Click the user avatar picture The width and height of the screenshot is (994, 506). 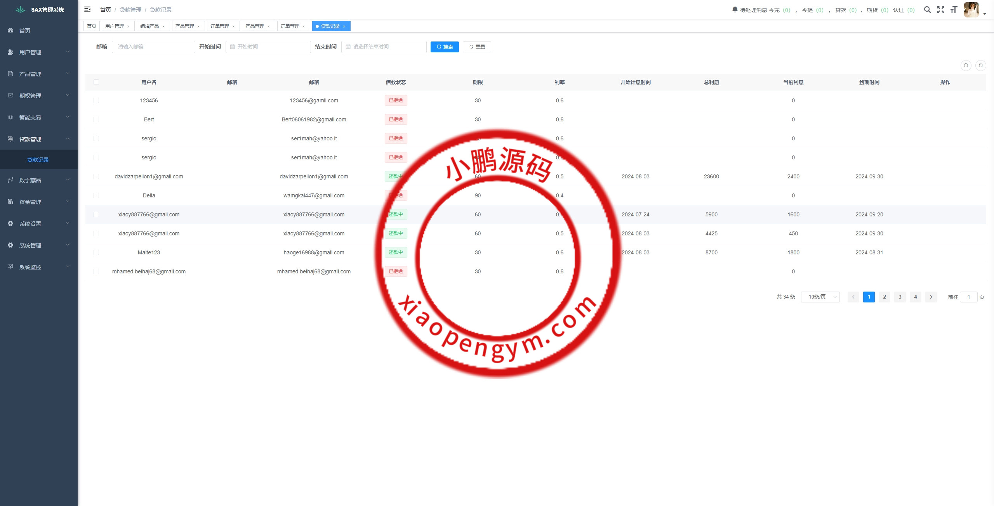tap(971, 10)
